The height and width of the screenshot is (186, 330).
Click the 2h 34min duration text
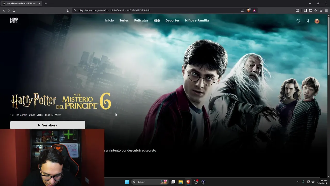coord(22,115)
